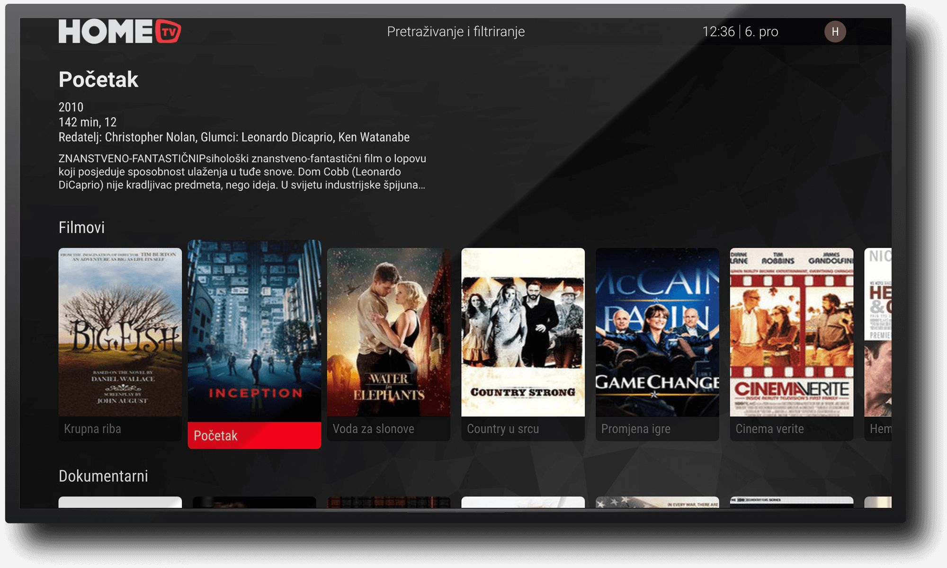Click the HOME TV logo

(120, 31)
